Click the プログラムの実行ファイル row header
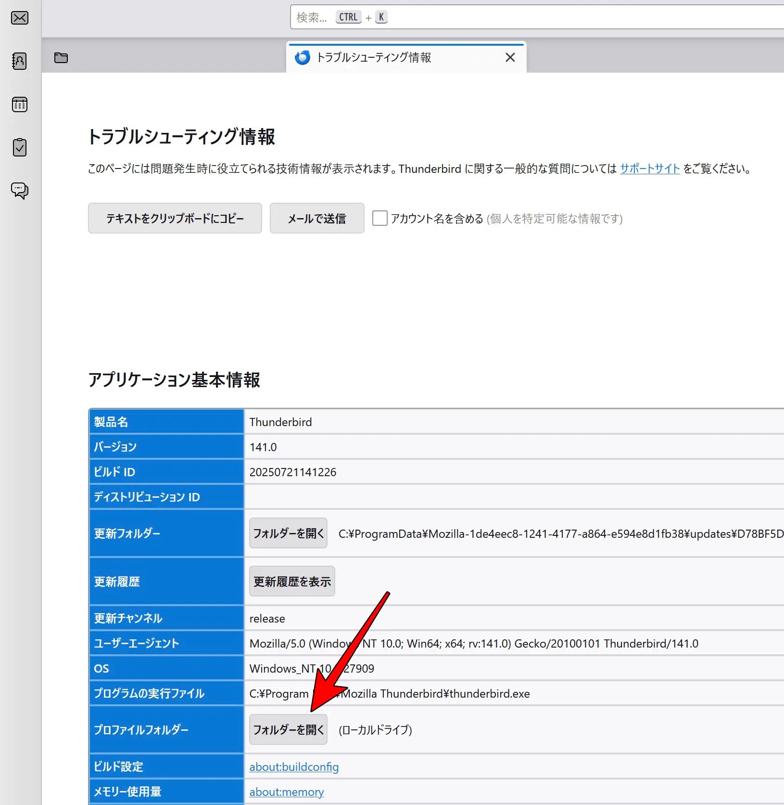Image resolution: width=784 pixels, height=805 pixels. coord(166,693)
